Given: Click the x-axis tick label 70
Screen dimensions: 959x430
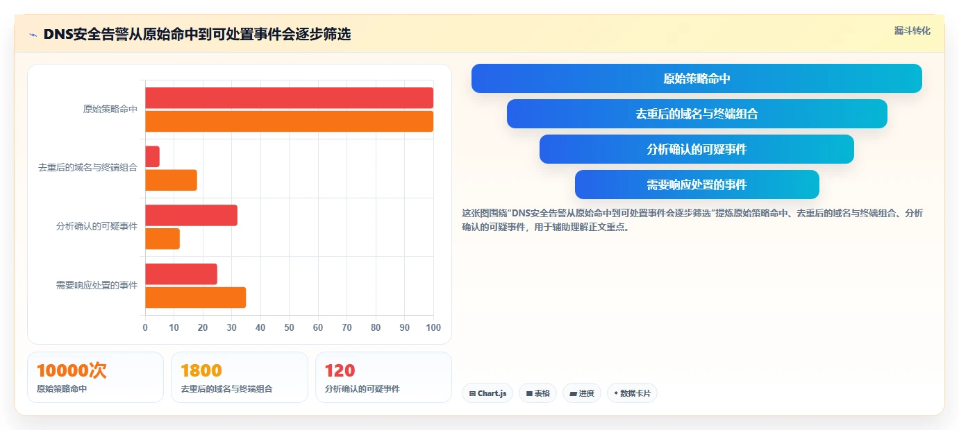Looking at the screenshot, I should (x=347, y=327).
